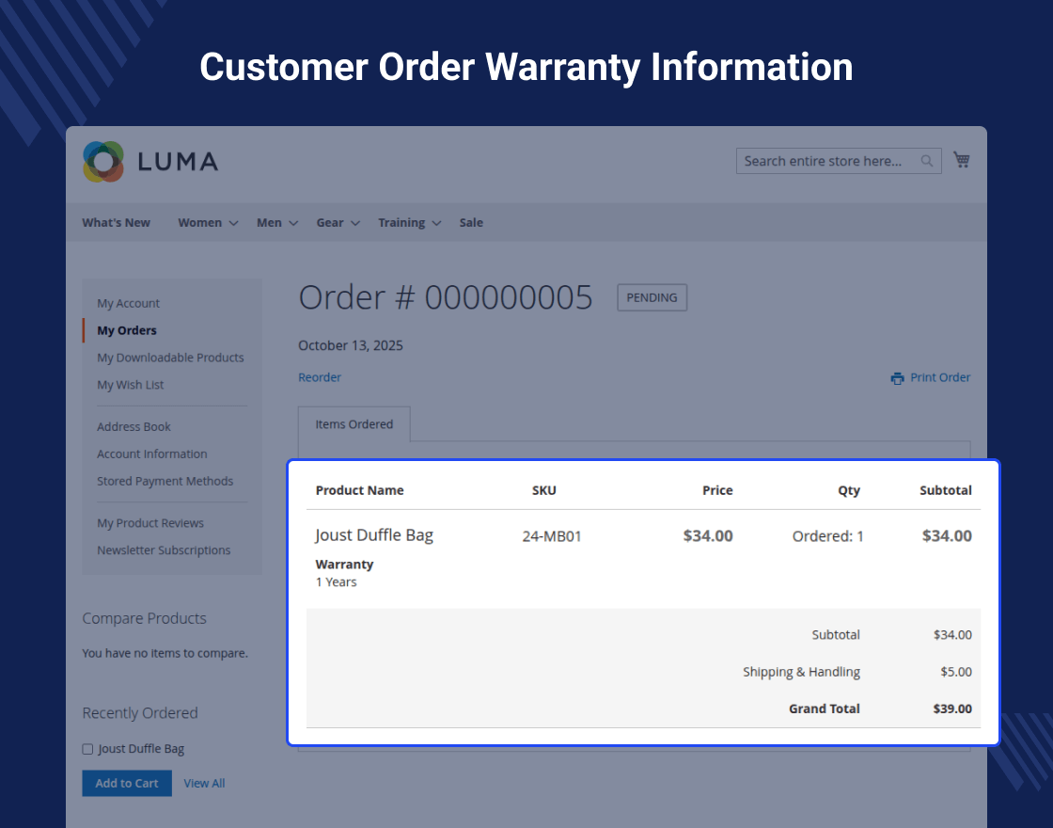
Task: Expand the Men menu chevron
Action: [293, 223]
